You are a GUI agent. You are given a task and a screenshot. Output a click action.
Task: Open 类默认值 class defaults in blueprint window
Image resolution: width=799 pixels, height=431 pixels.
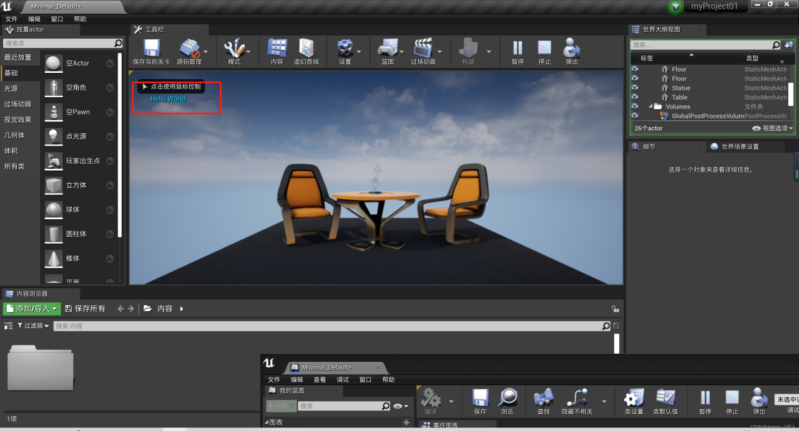pyautogui.click(x=665, y=397)
